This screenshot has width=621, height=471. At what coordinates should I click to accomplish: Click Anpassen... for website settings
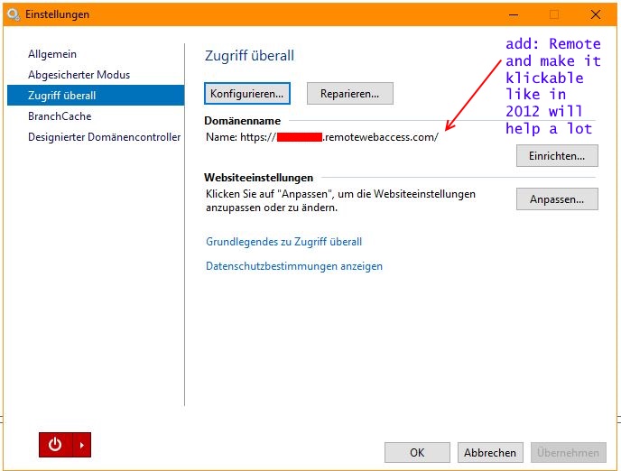pyautogui.click(x=557, y=199)
